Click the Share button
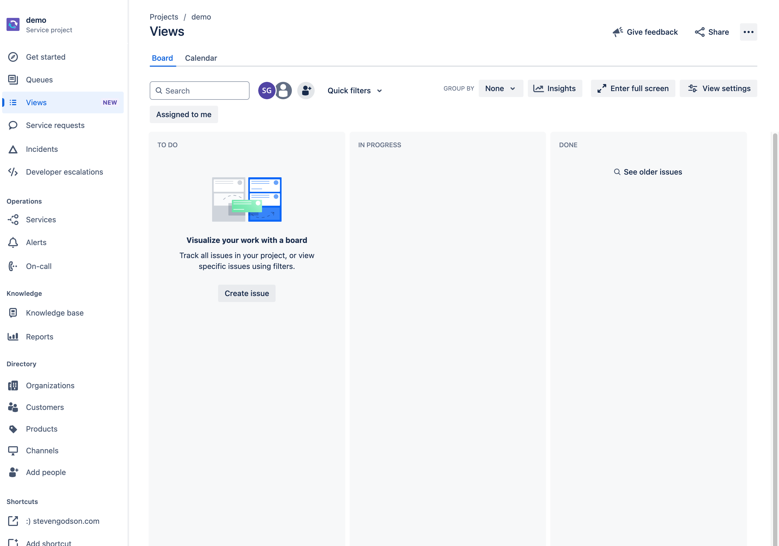This screenshot has width=779, height=546. point(712,32)
